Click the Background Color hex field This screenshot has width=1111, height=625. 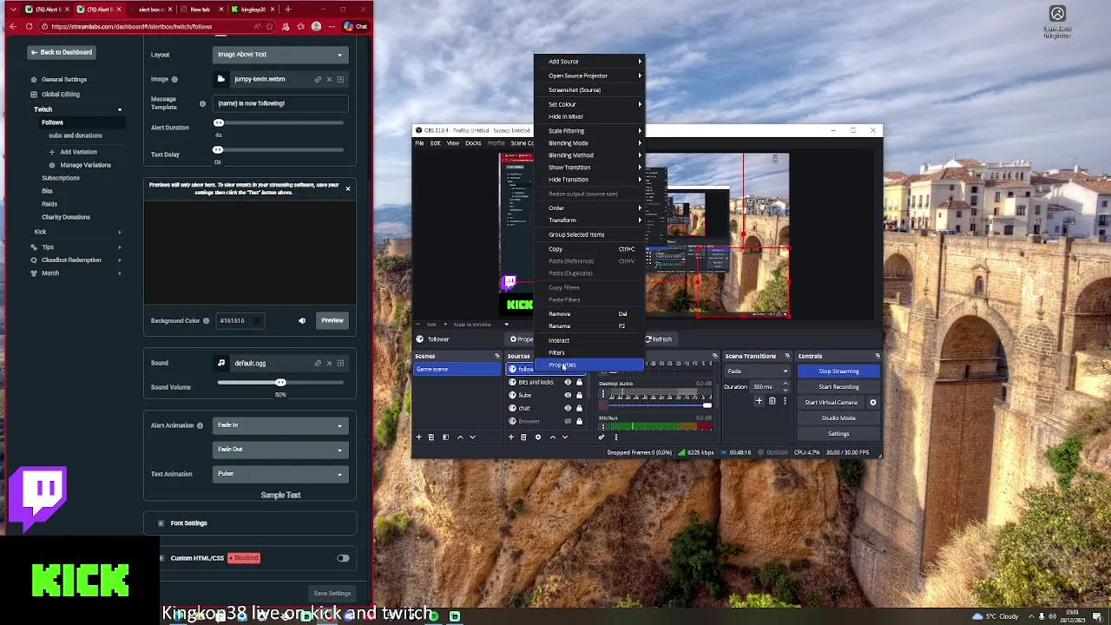(x=240, y=320)
